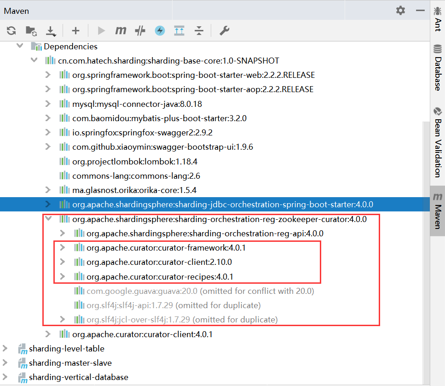Expand curator-client:4.0.1 arrow
Screen dimensions: 445x386
pos(48,334)
